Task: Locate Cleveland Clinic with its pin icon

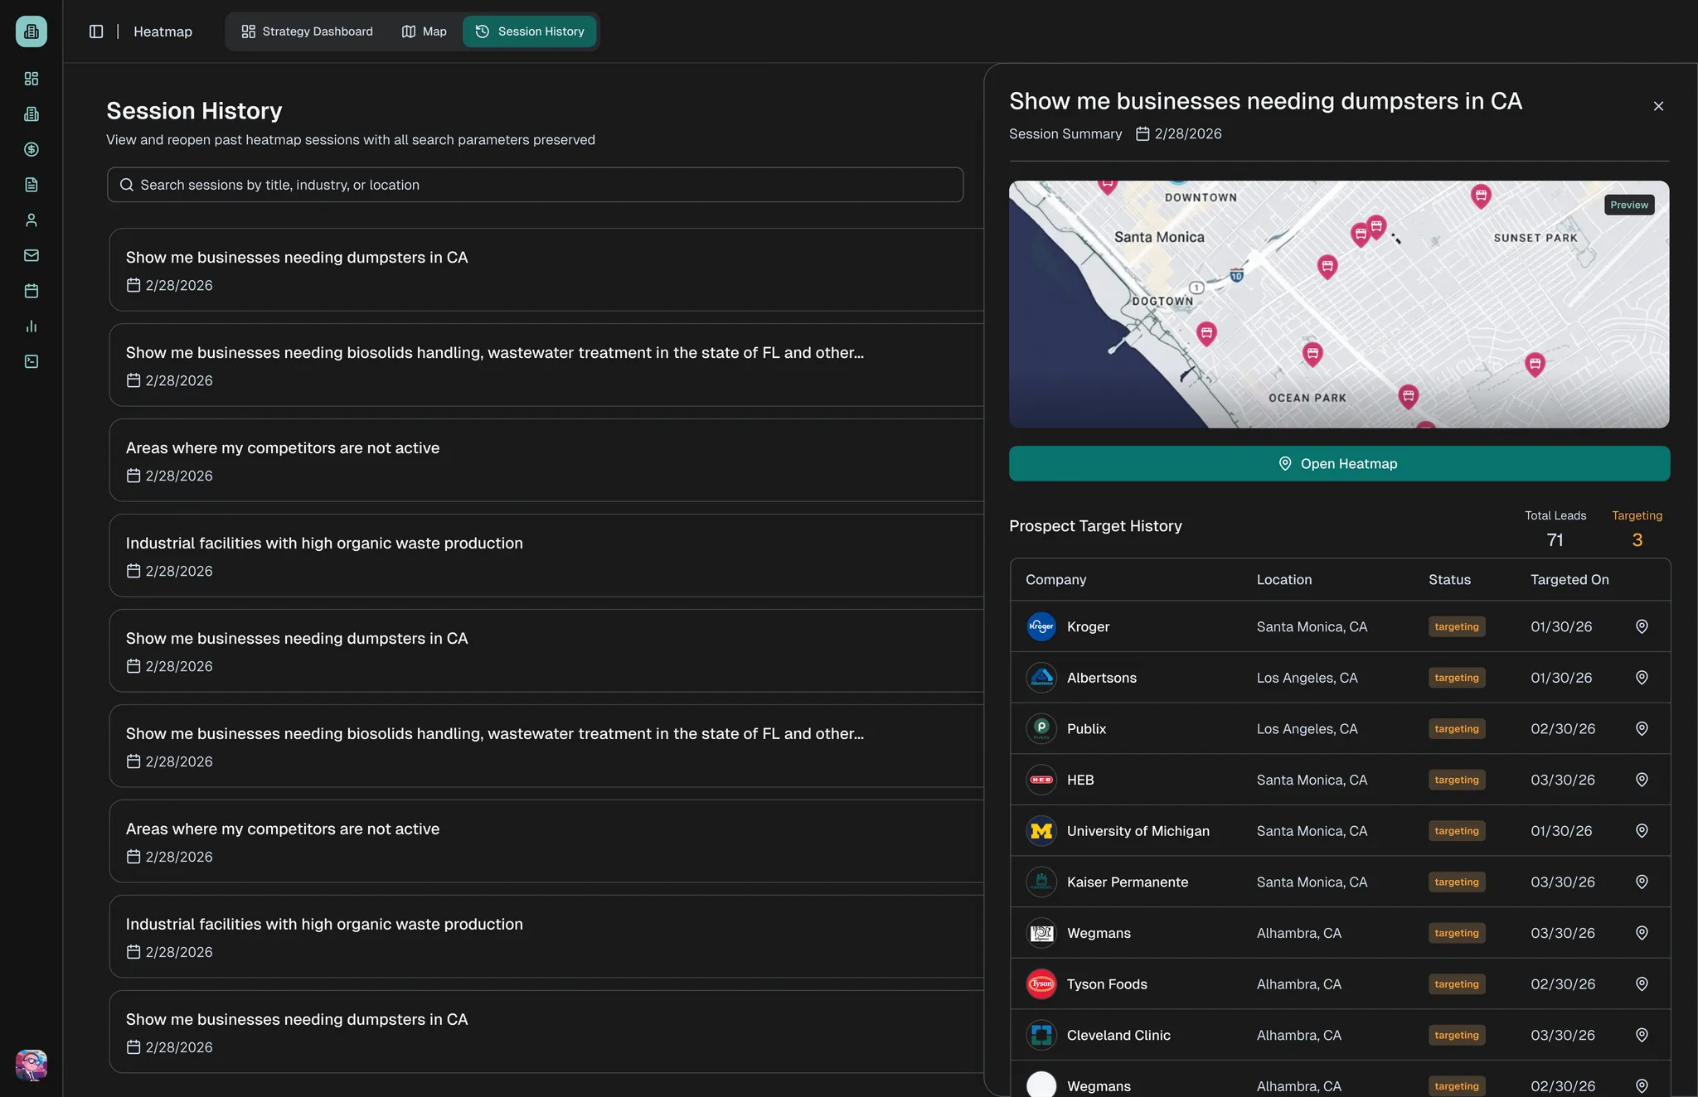Action: [x=1642, y=1036]
